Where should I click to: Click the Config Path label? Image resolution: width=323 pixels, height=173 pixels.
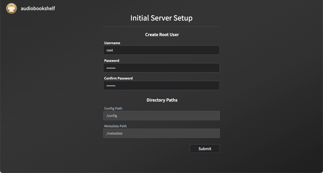tap(113, 108)
